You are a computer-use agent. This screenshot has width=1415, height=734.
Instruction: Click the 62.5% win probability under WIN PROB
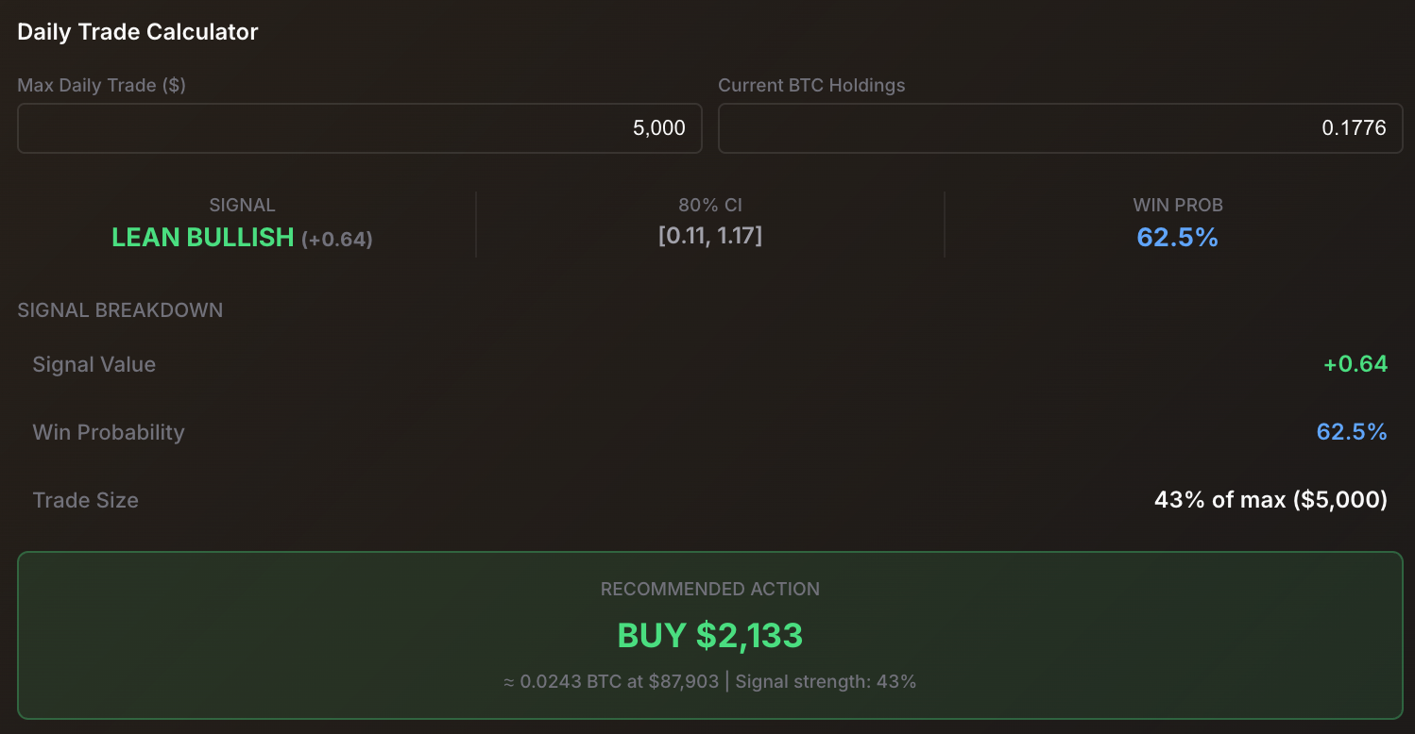click(1177, 238)
